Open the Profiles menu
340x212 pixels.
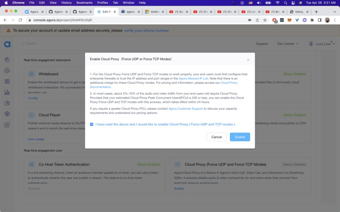coord(103,3)
